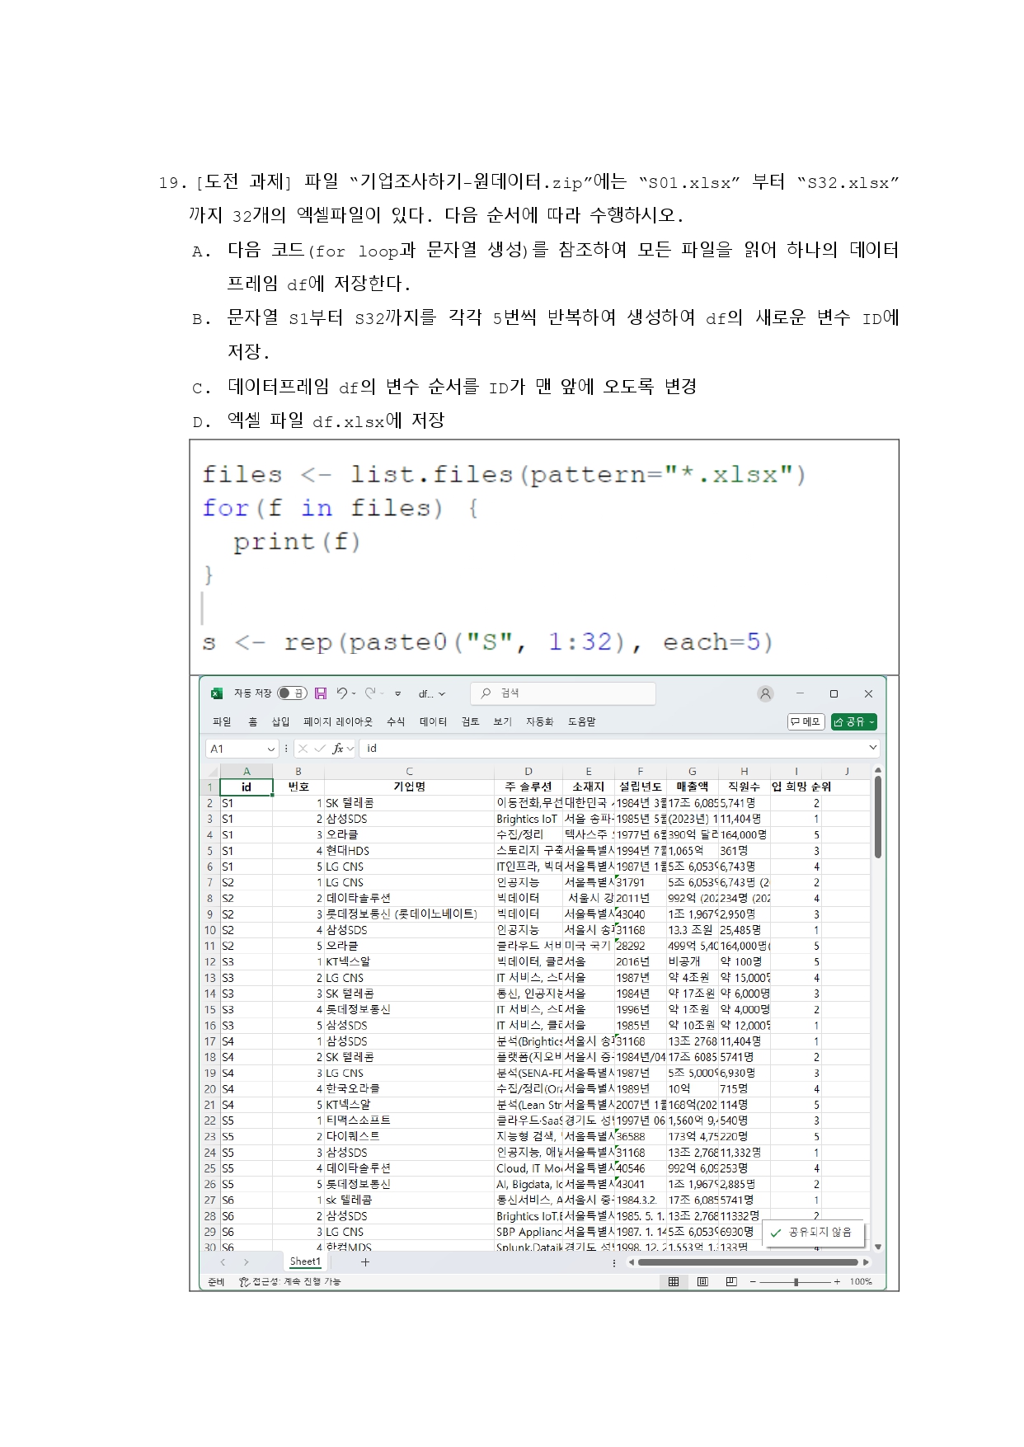Click cell 데이타솔루션 in row 8
The width and height of the screenshot is (1024, 1447).
[x=409, y=898]
